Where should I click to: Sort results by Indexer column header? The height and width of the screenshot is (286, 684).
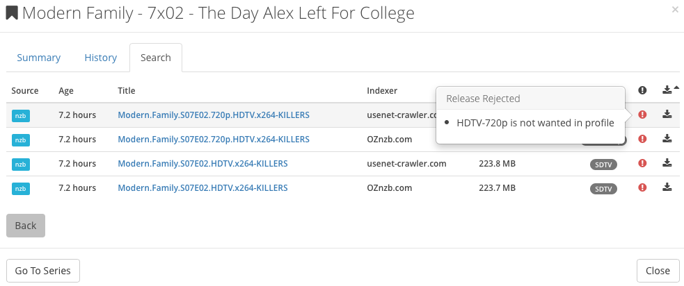click(x=382, y=90)
